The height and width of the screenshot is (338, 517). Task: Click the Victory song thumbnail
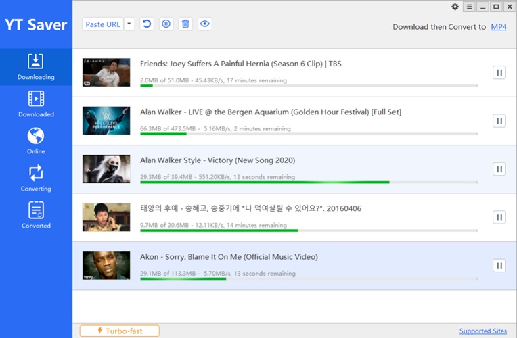(x=106, y=169)
